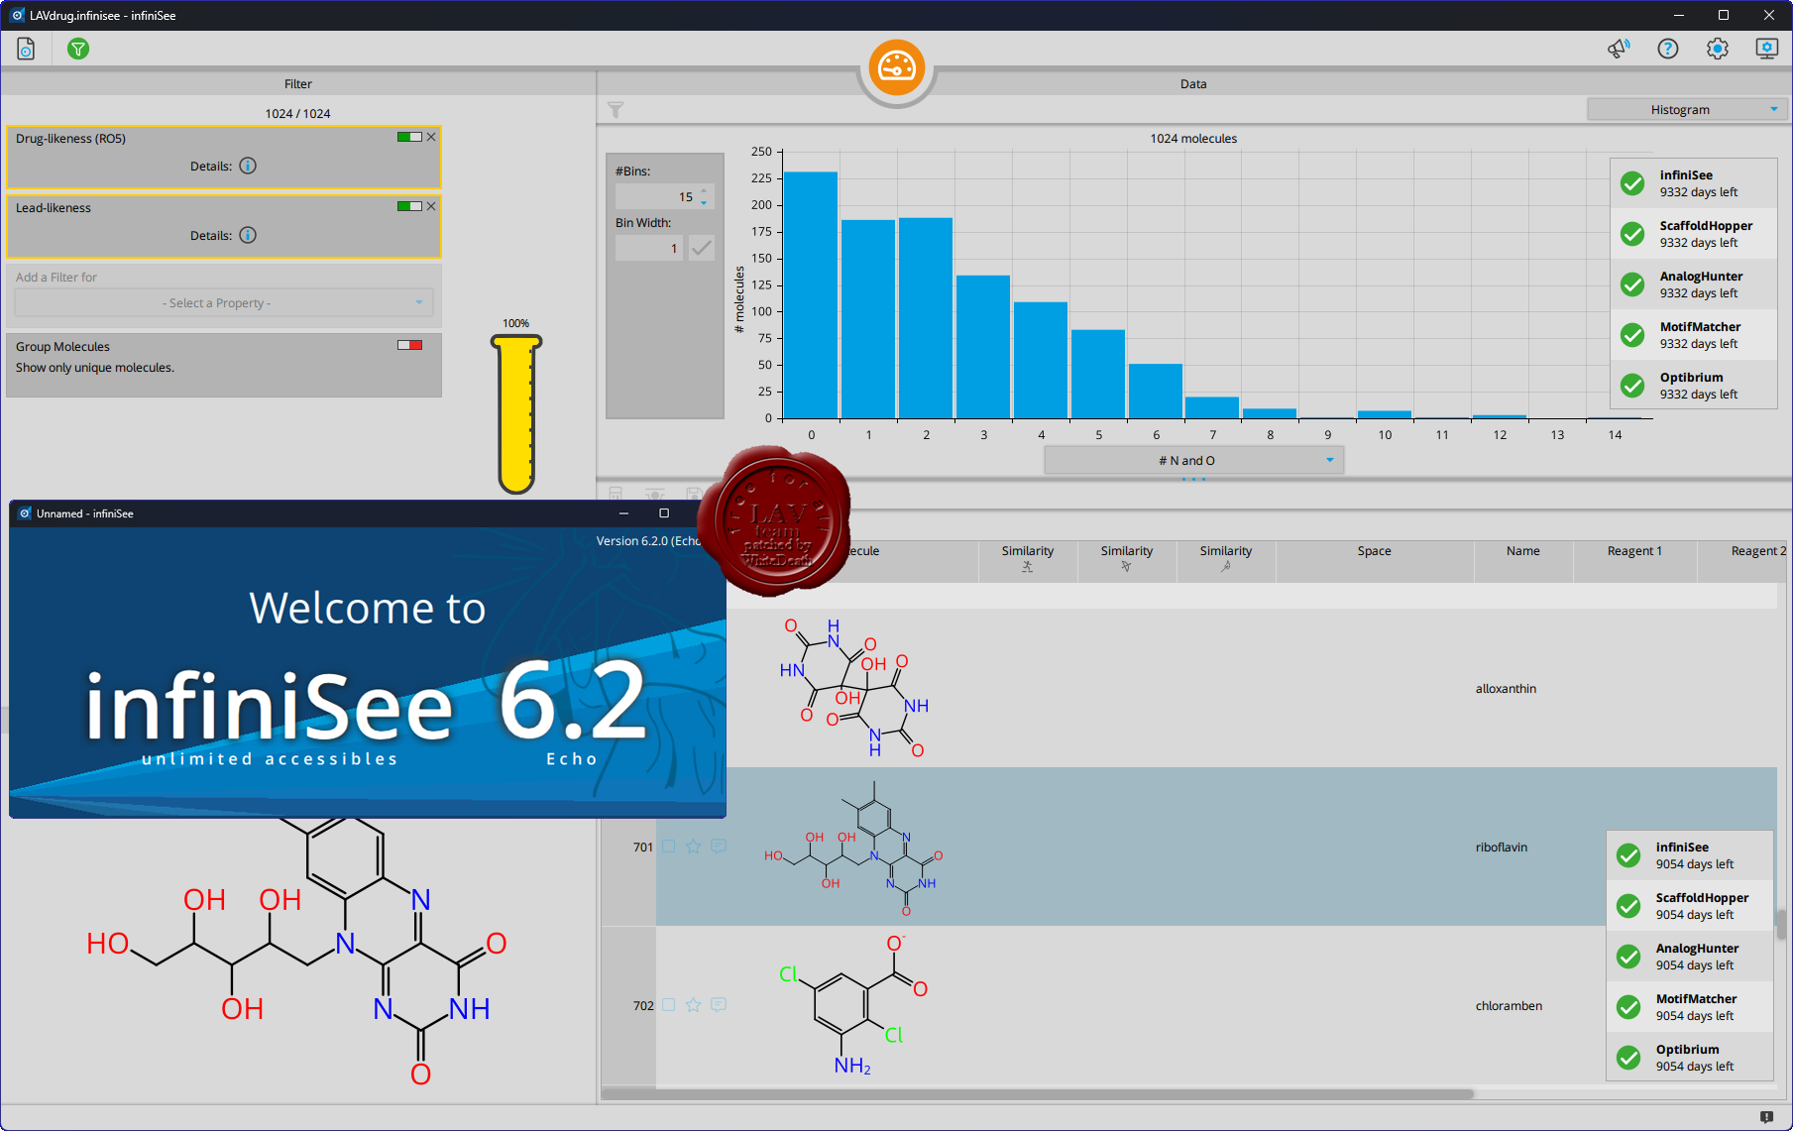This screenshot has height=1131, width=1793.
Task: Select the chloramben name cell
Action: click(x=1509, y=1006)
